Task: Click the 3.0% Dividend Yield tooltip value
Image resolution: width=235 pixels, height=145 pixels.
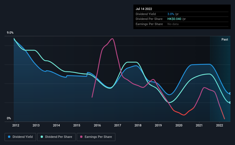Action: pos(171,14)
